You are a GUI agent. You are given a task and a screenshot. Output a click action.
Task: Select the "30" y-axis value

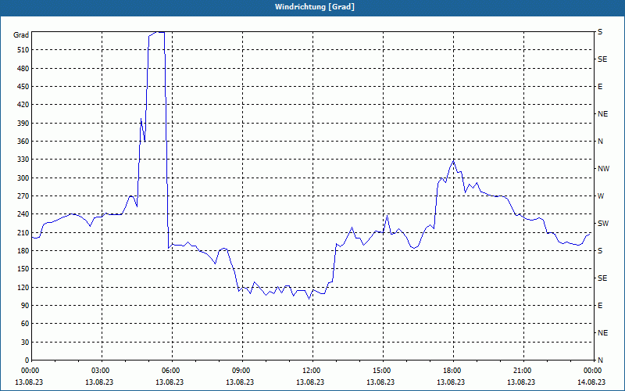(x=25, y=342)
